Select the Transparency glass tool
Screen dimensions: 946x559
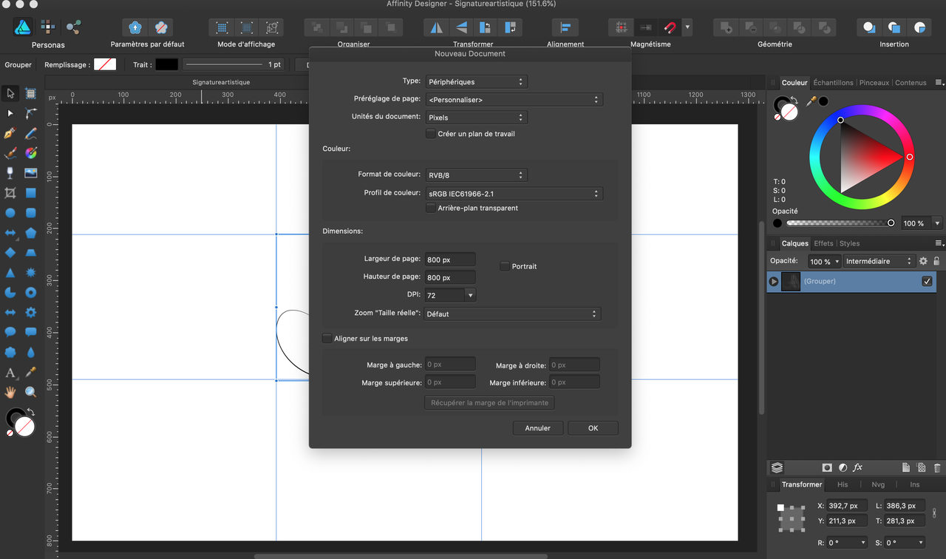click(x=10, y=173)
